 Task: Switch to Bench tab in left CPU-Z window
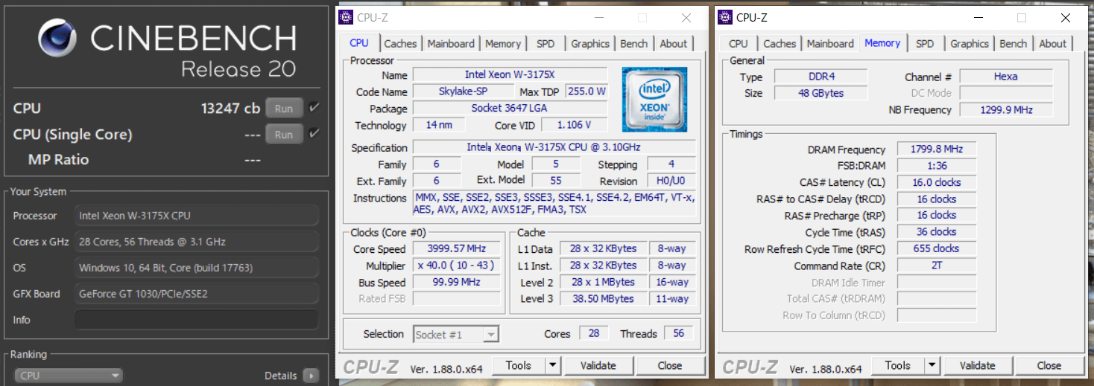634,44
